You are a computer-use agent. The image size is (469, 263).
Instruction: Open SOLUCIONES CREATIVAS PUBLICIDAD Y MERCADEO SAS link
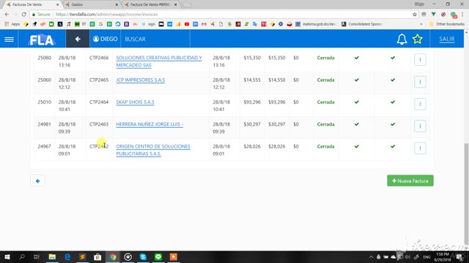click(159, 61)
